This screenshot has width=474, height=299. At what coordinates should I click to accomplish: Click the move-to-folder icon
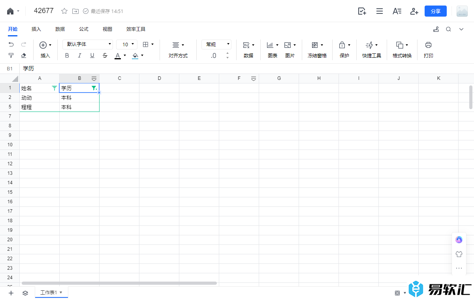click(75, 11)
